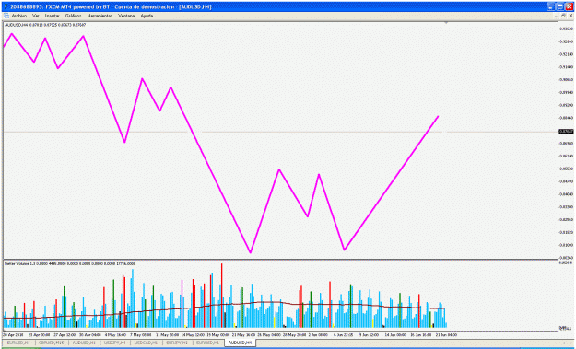Click the current price label on price axis
Screen dimensions: 576x349
(566, 131)
